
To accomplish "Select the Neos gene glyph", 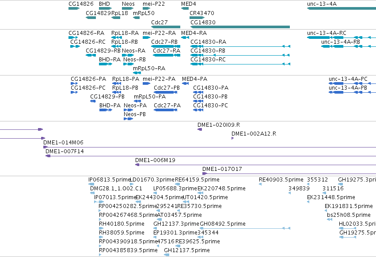I will click(128, 8).
